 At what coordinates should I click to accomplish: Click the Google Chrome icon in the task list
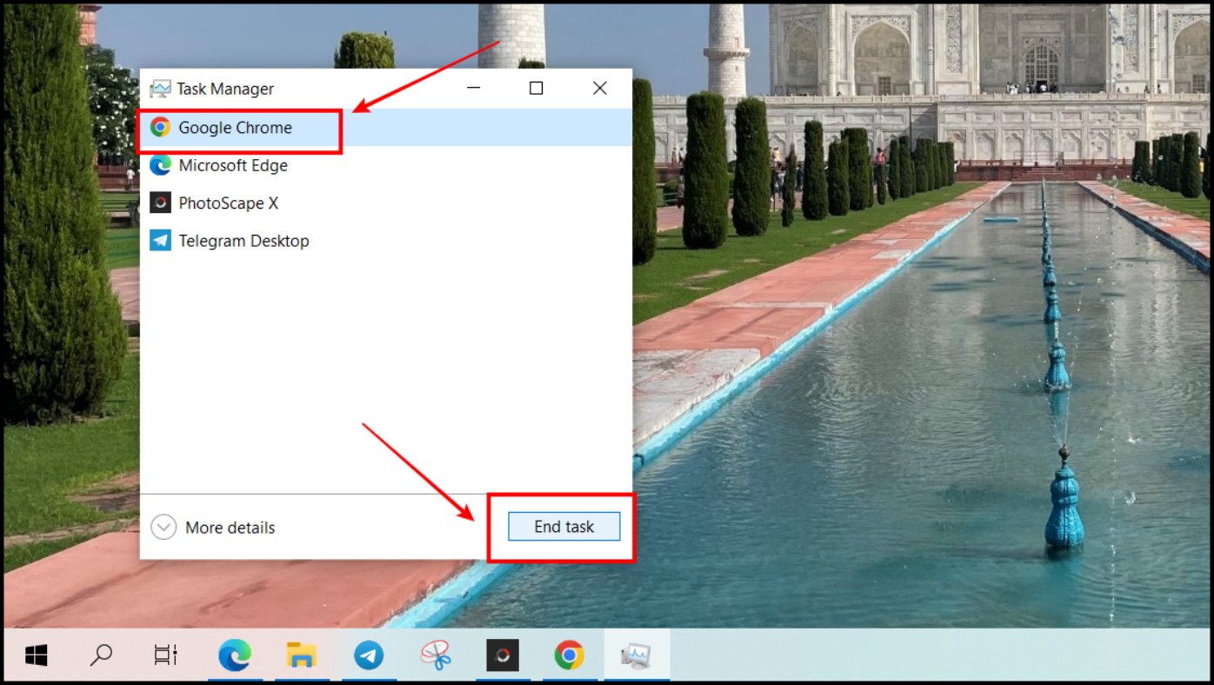tap(160, 128)
